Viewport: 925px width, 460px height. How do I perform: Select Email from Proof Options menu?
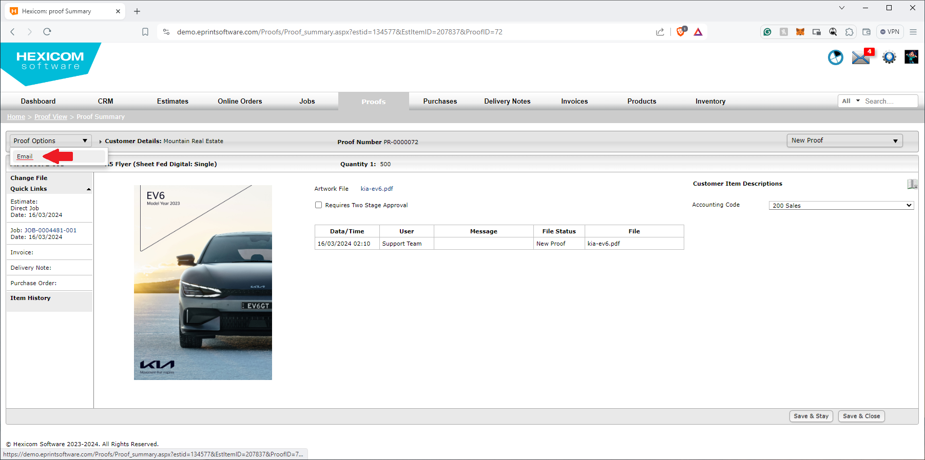click(25, 156)
